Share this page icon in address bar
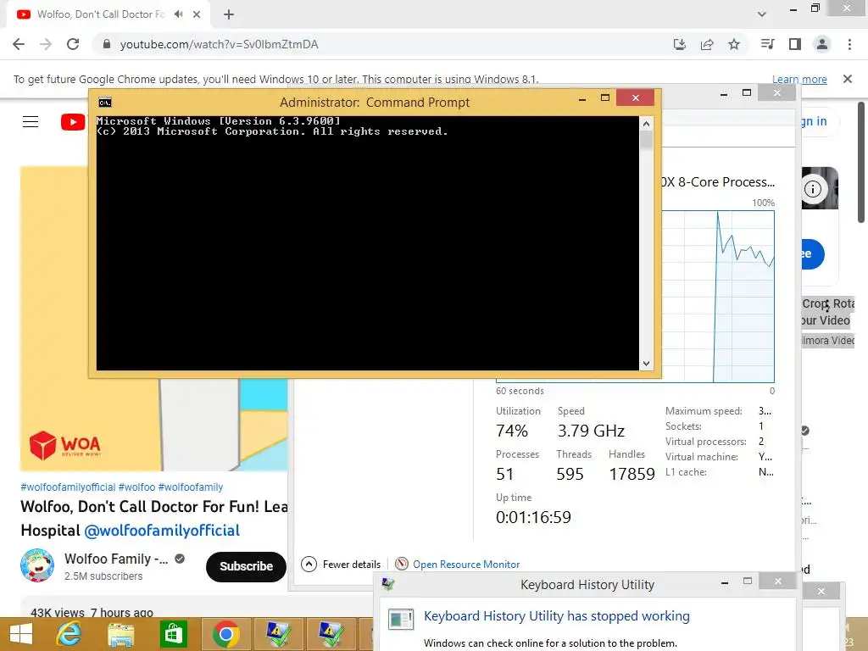Viewport: 868px width, 651px height. tap(707, 44)
